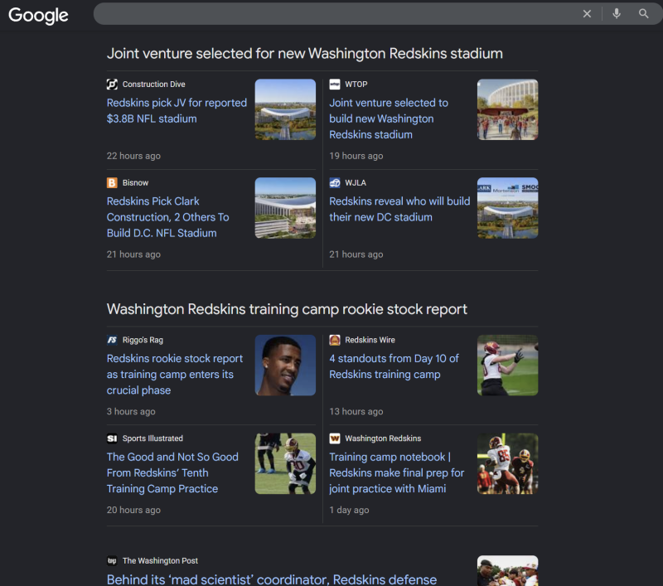This screenshot has width=663, height=586.
Task: Open 'The Good and Not So Good' article
Action: (x=172, y=472)
